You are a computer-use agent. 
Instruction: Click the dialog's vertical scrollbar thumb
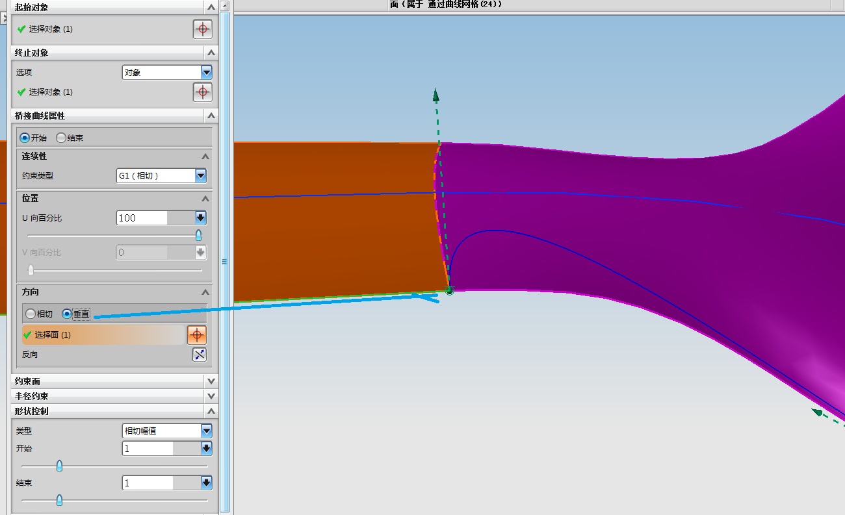[x=225, y=261]
